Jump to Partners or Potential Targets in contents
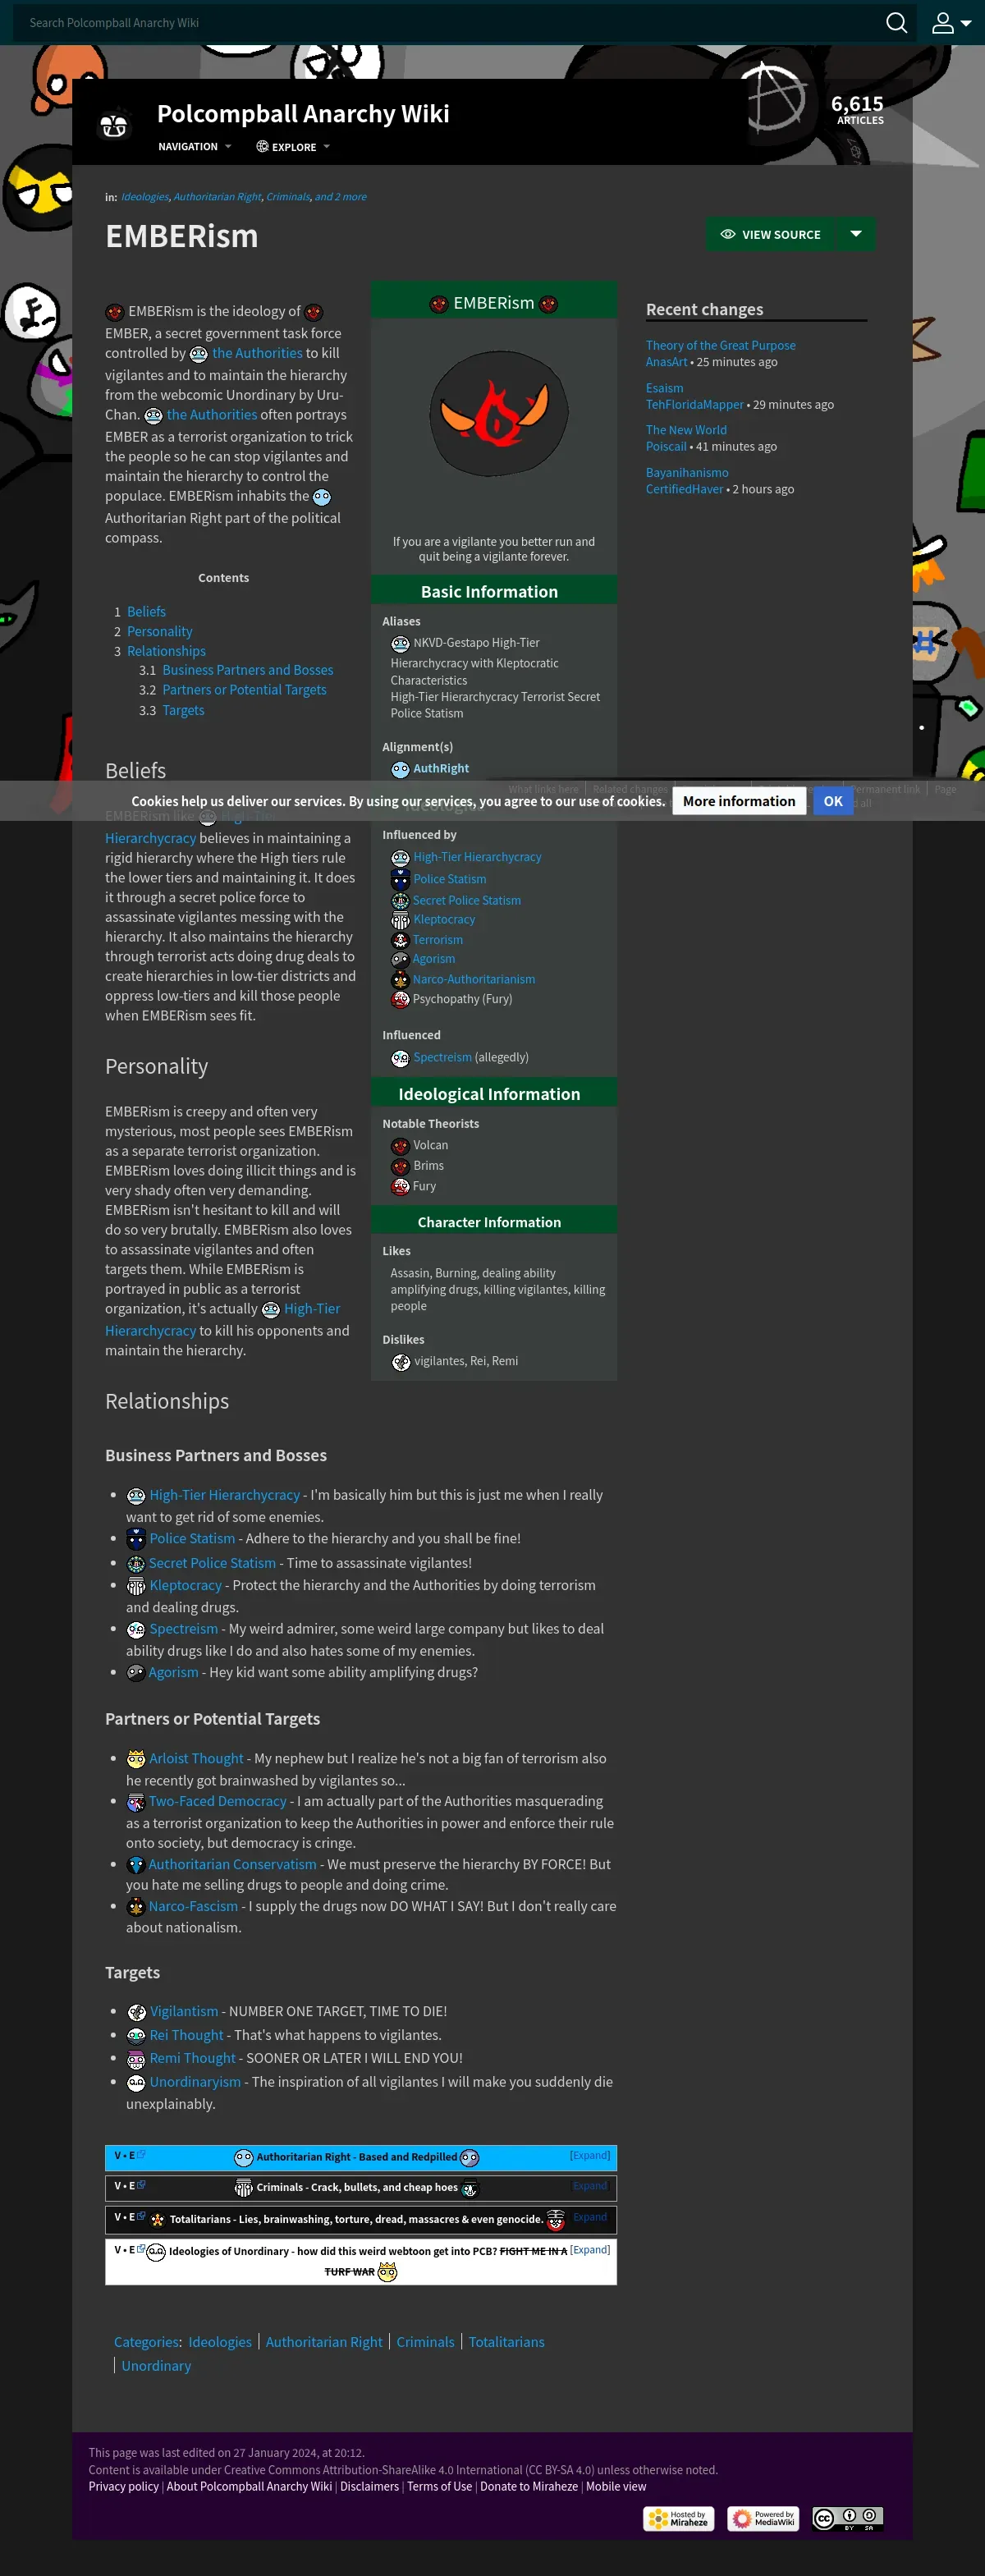Viewport: 985px width, 2576px height. (x=244, y=690)
